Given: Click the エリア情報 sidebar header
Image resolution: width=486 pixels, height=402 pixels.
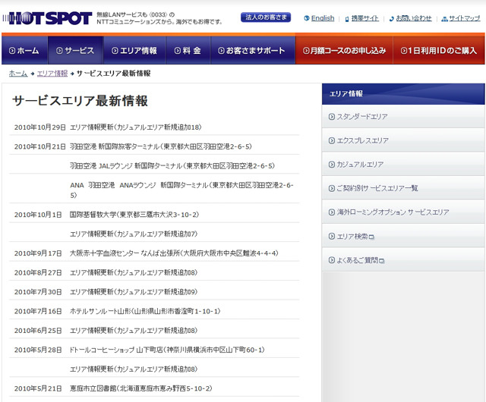Looking at the screenshot, I should (x=403, y=94).
